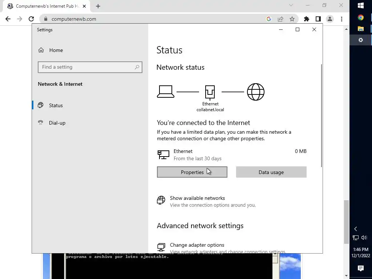
Task: Click the Settings window scrollbar
Action: 322,116
